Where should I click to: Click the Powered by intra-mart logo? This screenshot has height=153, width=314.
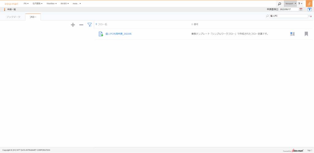(x=293, y=151)
